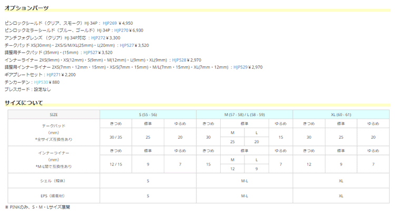Open HJP527 link on the 調整用チークパッド line

click(x=90, y=53)
